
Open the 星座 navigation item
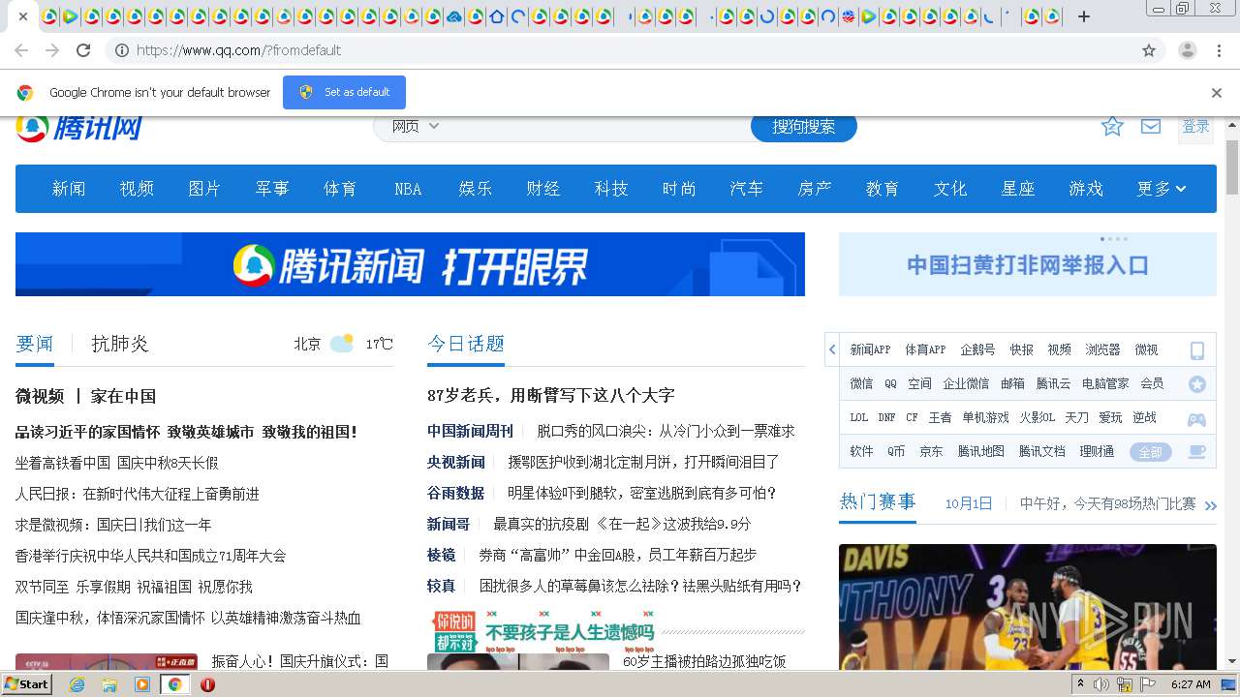[x=1018, y=189]
